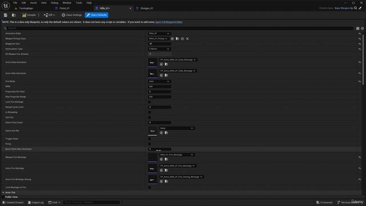The height and width of the screenshot is (206, 366).
Task: Browse to Arms Fire Montage asset
Action: coord(166,171)
